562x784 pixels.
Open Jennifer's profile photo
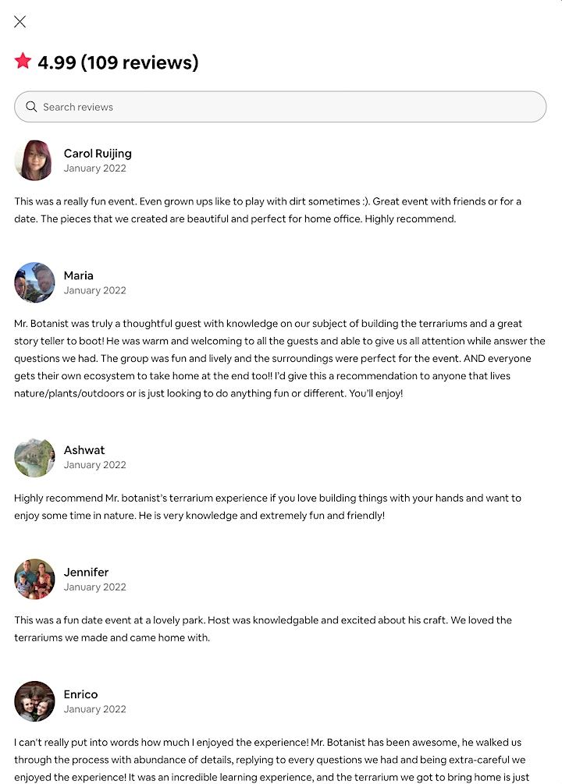point(34,579)
